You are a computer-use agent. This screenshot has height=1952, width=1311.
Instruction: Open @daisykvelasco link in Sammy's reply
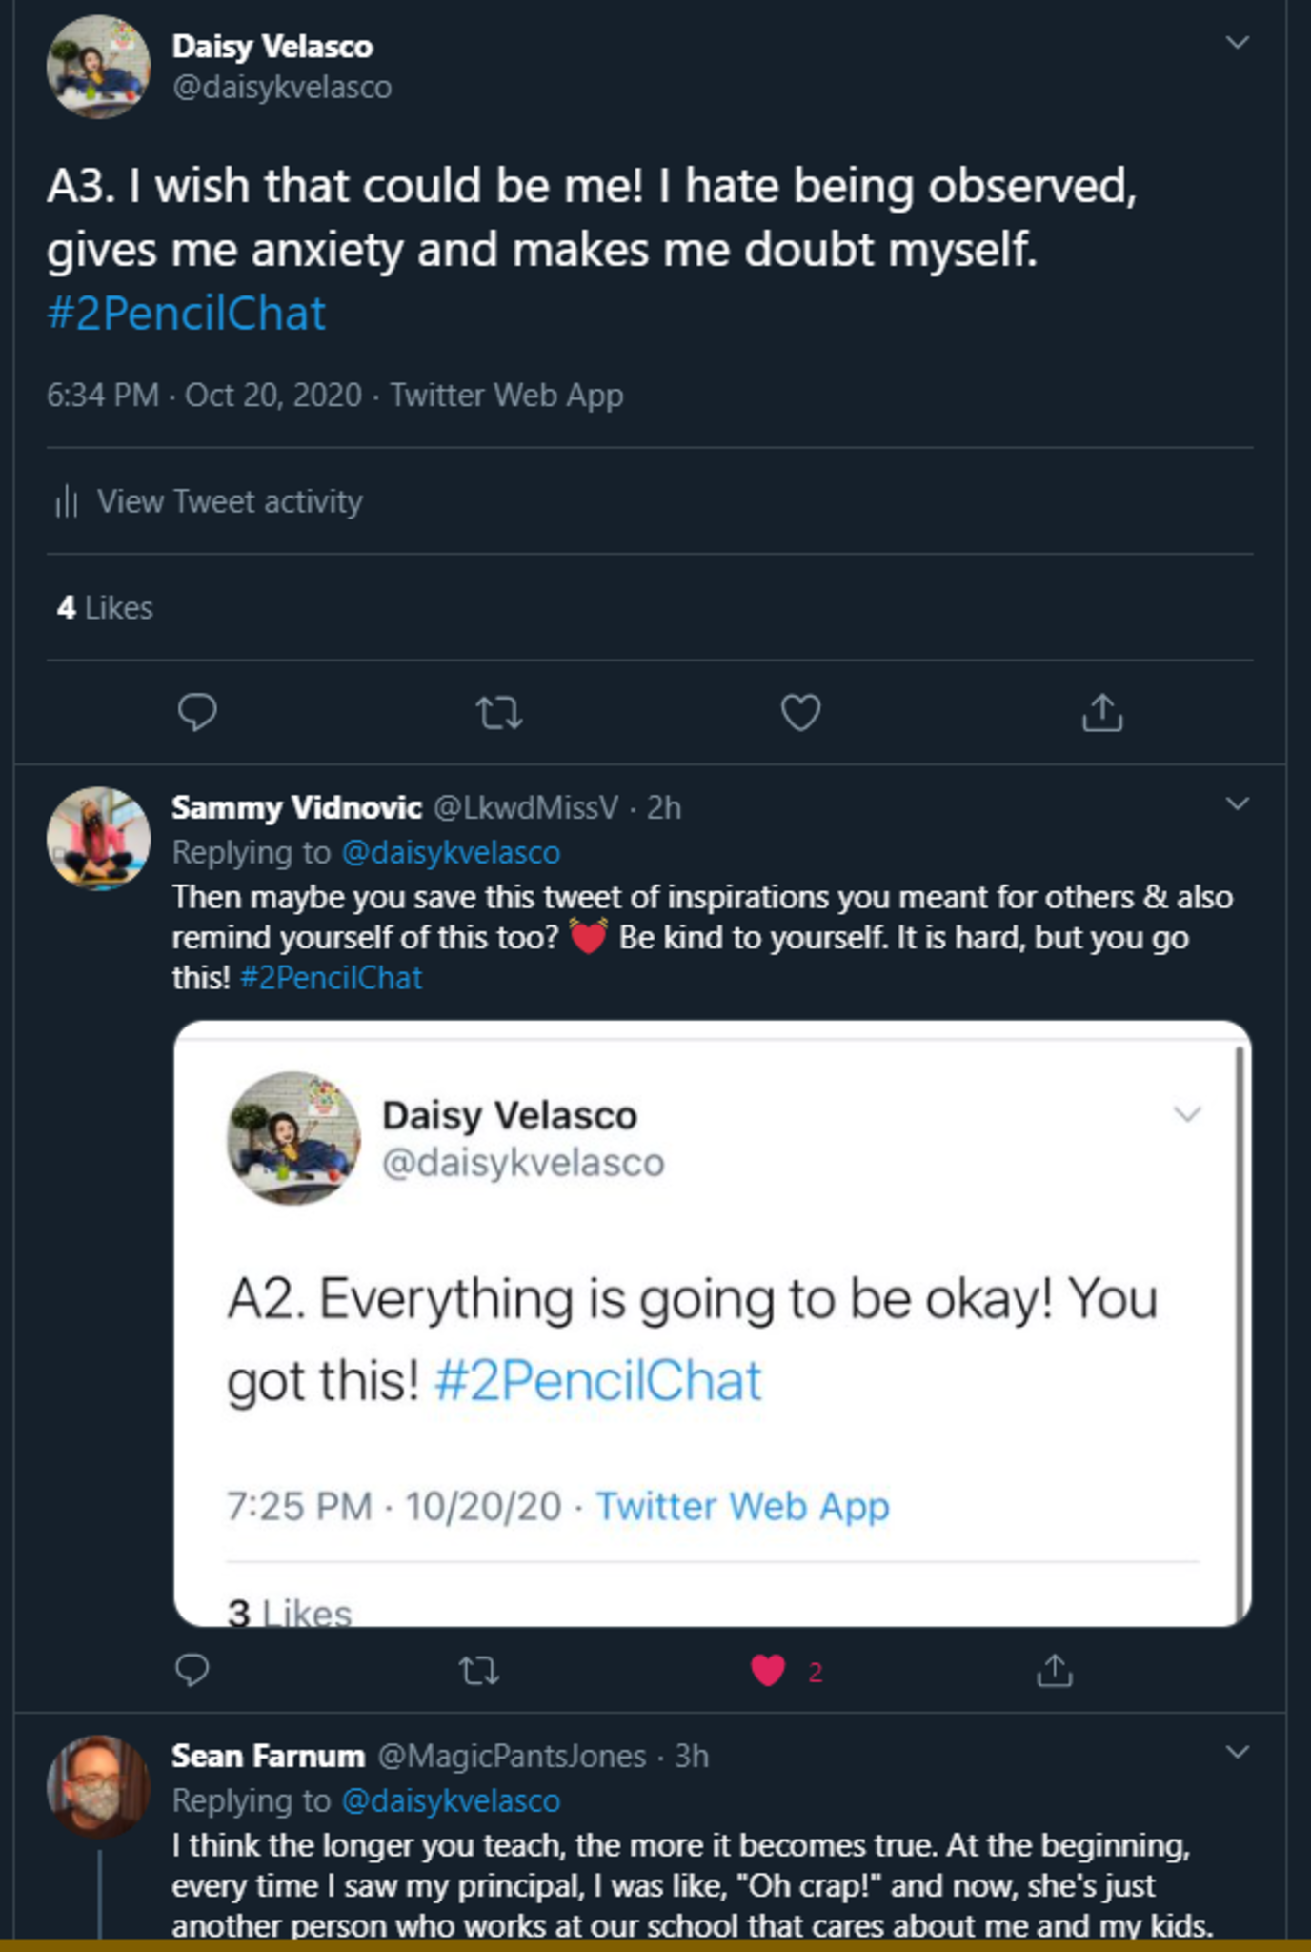[451, 852]
